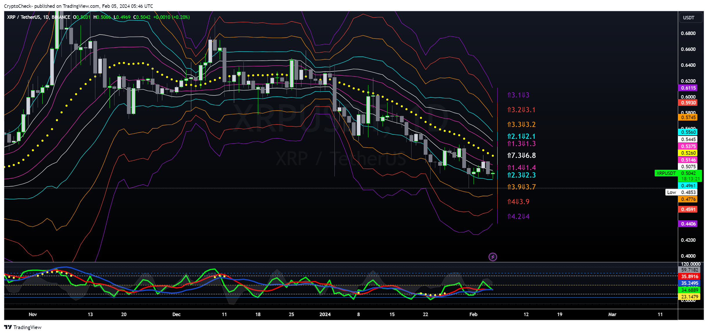Viewport: 708px width, 334px height.
Task: Click the blue 35.2495 indicator value
Action: (689, 283)
